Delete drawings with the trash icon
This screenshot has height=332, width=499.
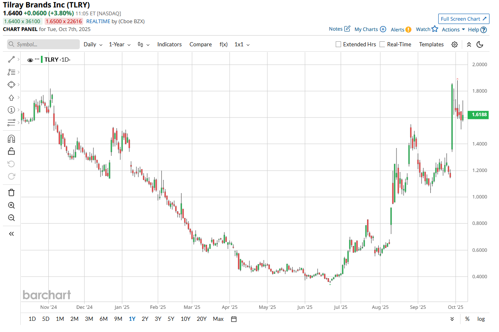click(x=11, y=192)
